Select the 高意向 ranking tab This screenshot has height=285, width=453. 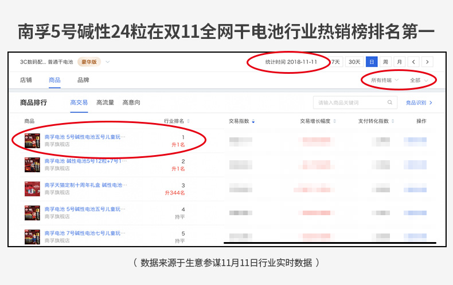(x=131, y=102)
